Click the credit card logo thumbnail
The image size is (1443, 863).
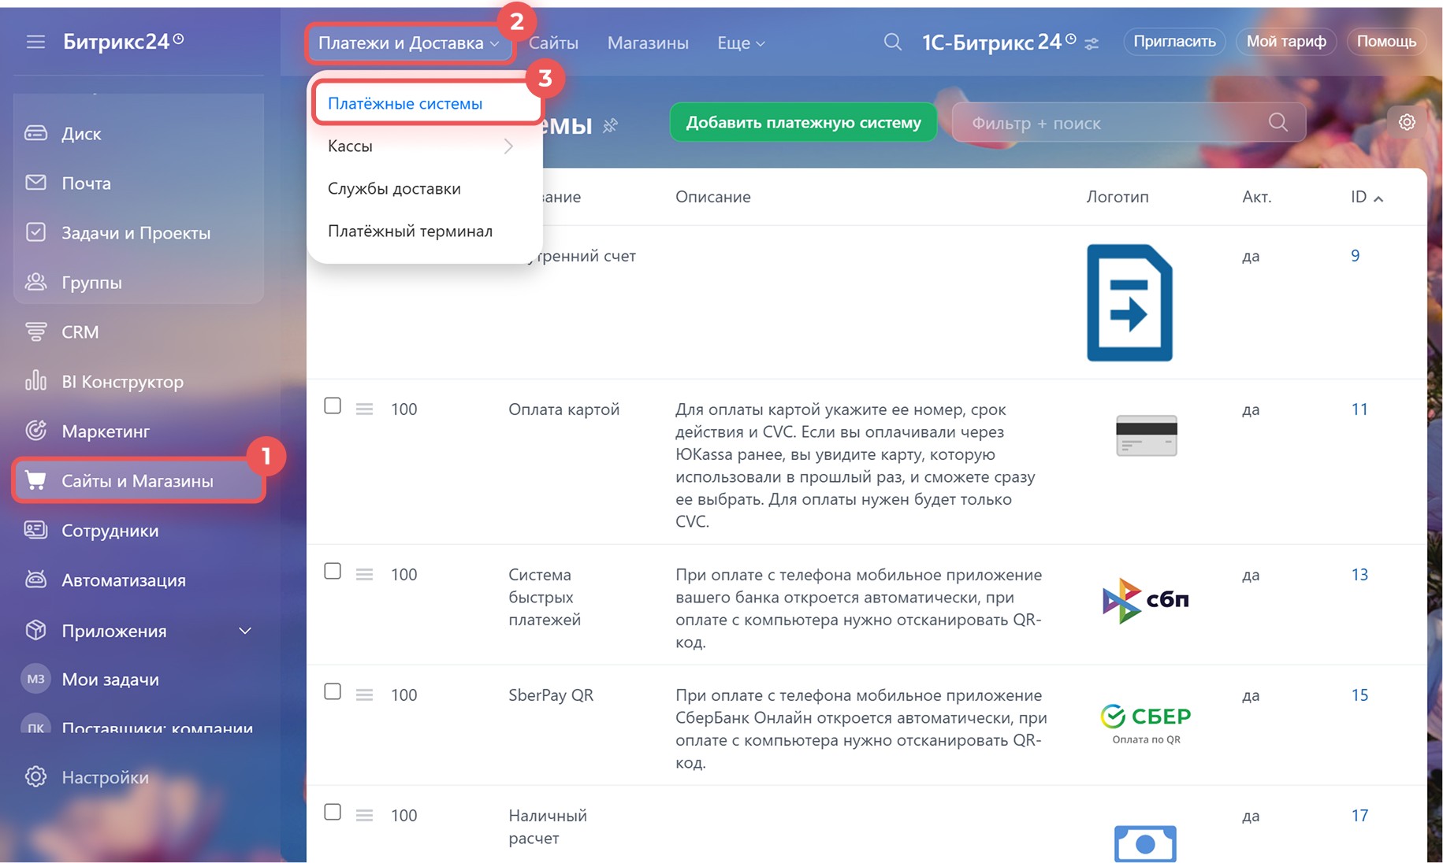1146,435
